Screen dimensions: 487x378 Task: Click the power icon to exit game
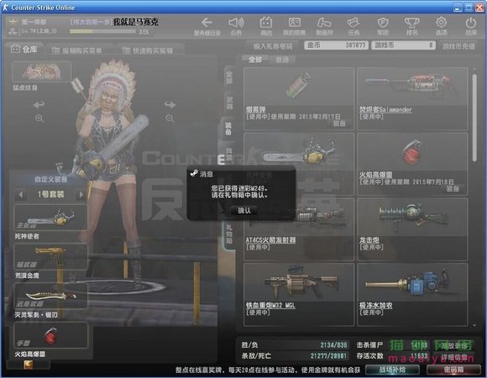click(471, 26)
